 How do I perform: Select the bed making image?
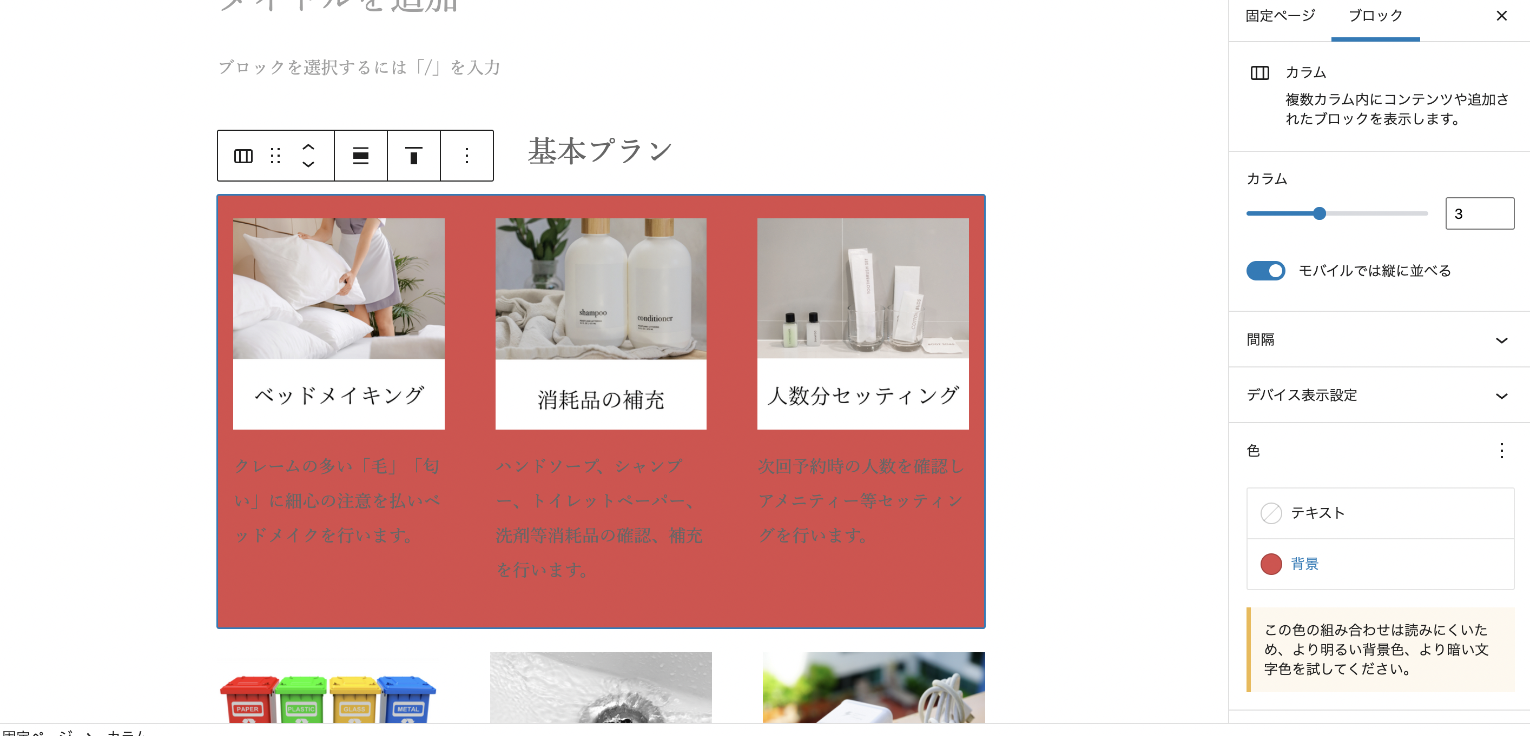coord(339,289)
